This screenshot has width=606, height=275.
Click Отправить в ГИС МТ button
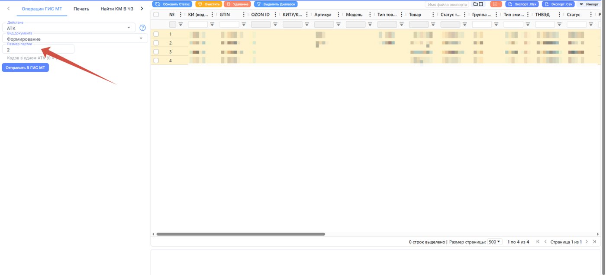[26, 68]
